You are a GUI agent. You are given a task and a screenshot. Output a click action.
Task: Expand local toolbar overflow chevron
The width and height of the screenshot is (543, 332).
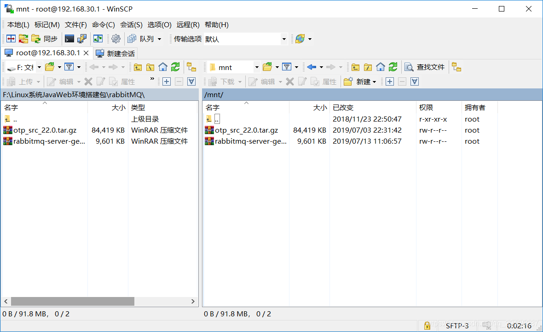click(x=152, y=79)
